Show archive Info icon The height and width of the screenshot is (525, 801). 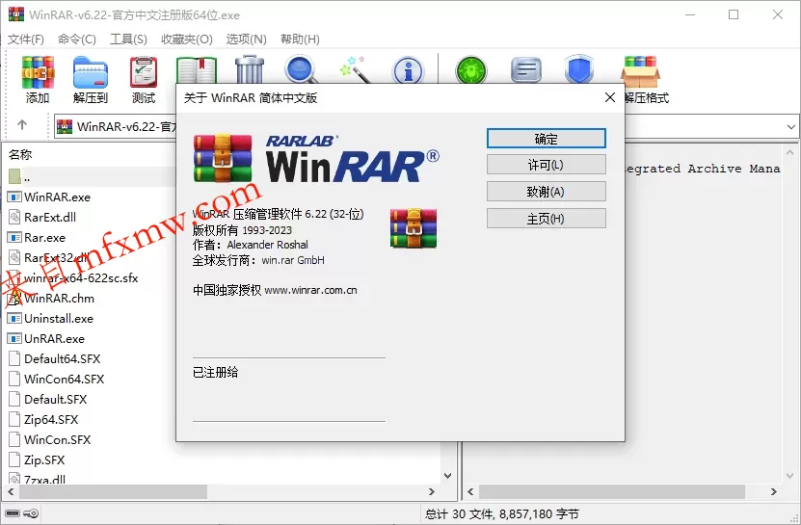[408, 70]
